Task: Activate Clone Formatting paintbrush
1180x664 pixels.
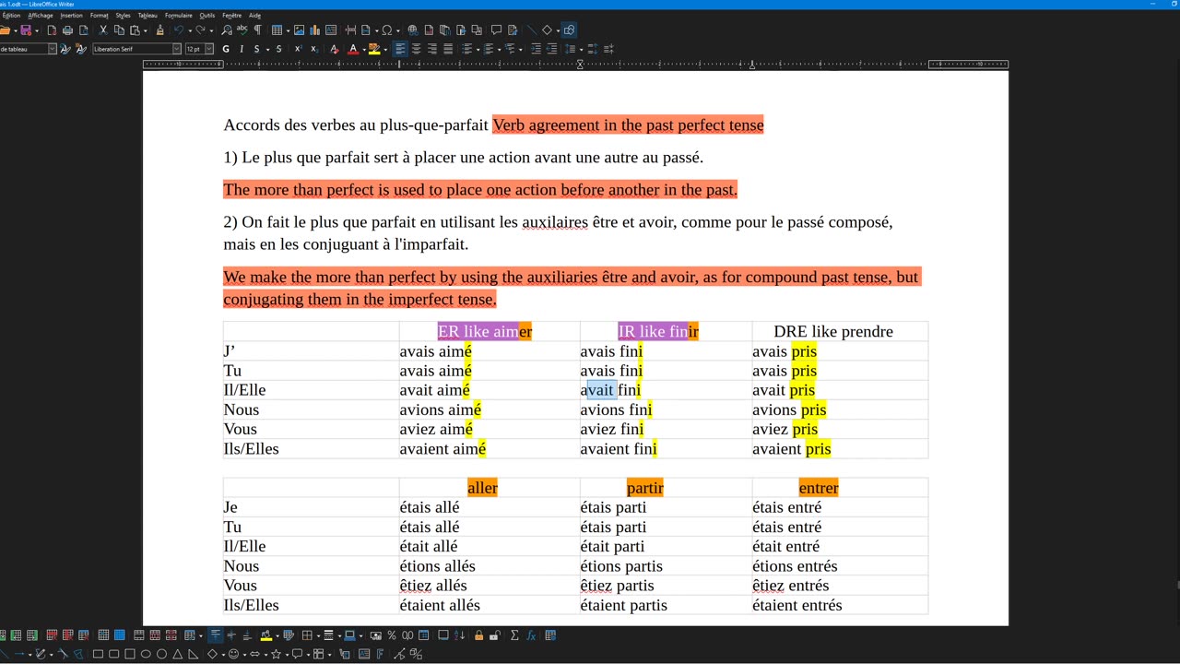Action: click(159, 30)
